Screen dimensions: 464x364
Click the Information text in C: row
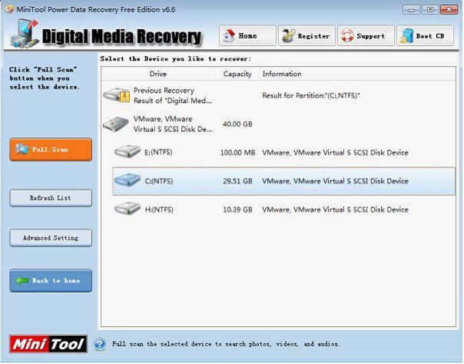coord(335,181)
